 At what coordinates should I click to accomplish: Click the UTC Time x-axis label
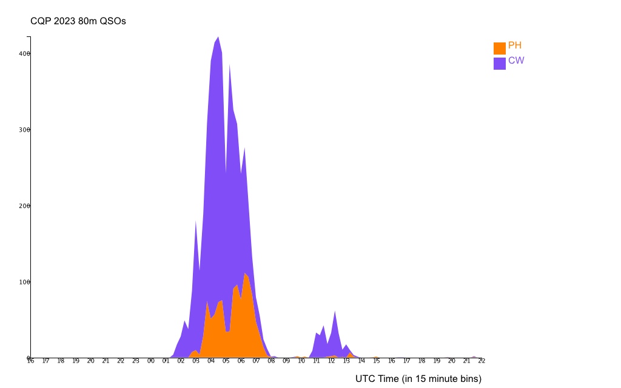(418, 379)
